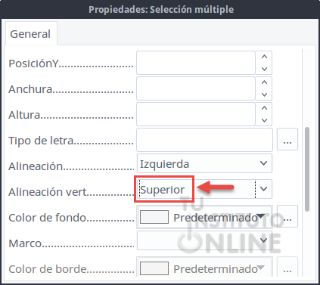Decrease the Altura value with down arrow
Image resolution: width=320 pixels, height=285 pixels.
click(x=264, y=120)
